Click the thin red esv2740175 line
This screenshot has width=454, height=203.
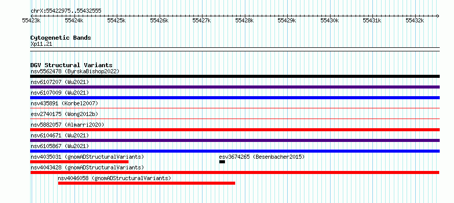point(235,119)
